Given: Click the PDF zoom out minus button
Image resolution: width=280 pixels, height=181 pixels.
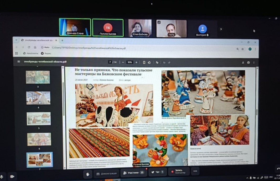Looking at the screenshot, I should [x=123, y=62].
